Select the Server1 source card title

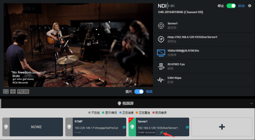pos(143,121)
